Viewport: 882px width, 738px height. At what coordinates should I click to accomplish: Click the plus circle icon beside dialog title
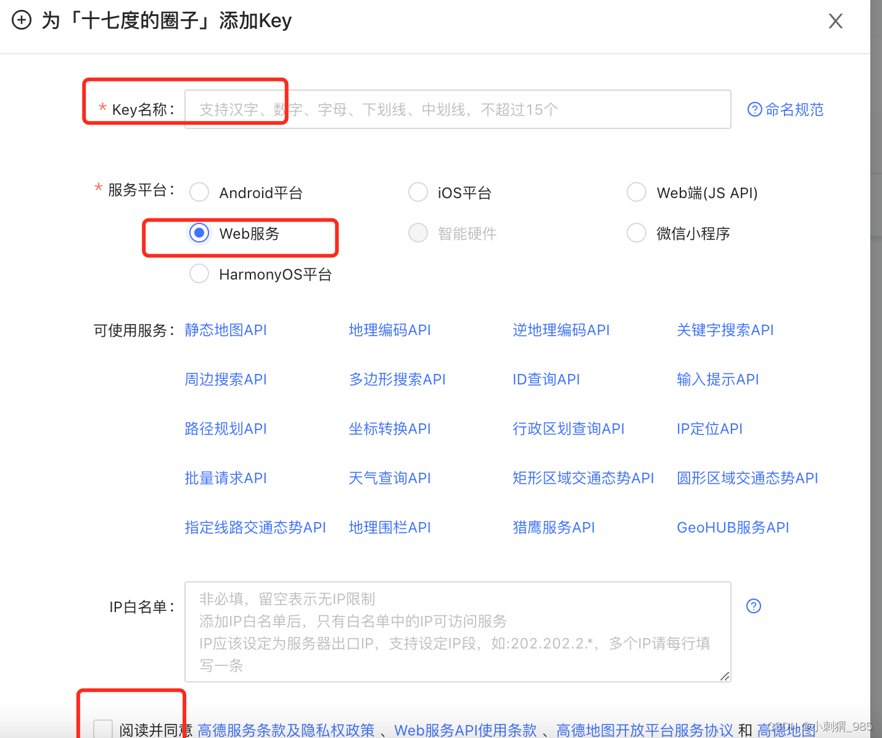(22, 20)
